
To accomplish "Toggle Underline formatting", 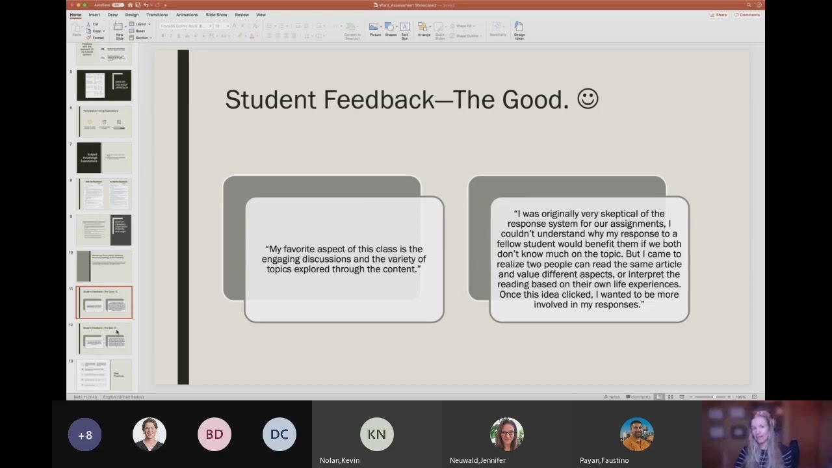I will tap(179, 36).
